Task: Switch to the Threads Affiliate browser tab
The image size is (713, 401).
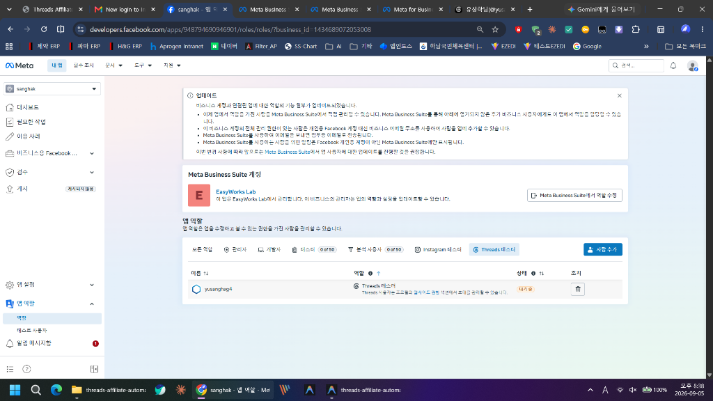Action: [52, 10]
